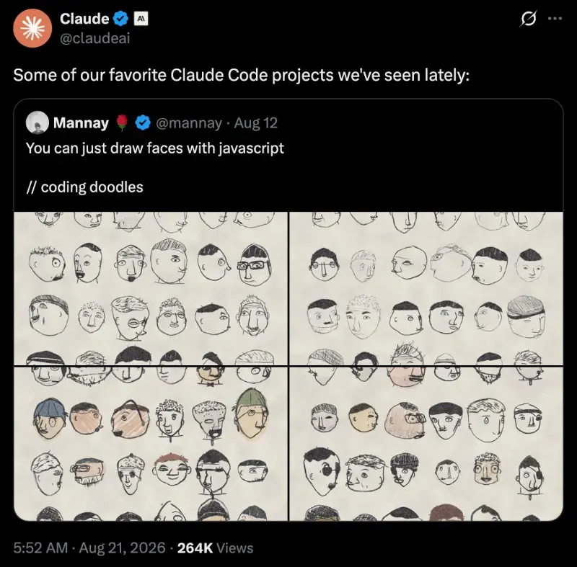Open the @claudeai handle

coord(95,38)
